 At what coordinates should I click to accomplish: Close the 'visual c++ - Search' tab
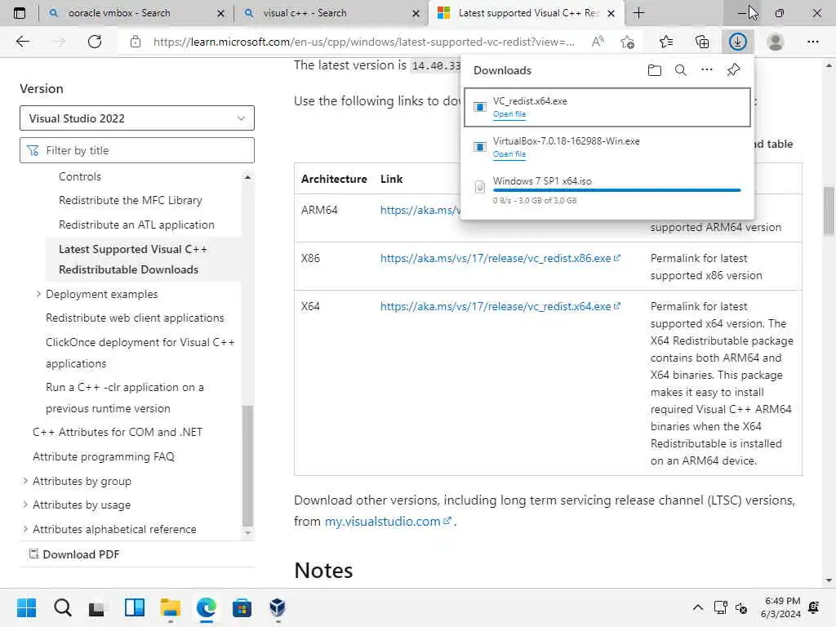click(416, 13)
